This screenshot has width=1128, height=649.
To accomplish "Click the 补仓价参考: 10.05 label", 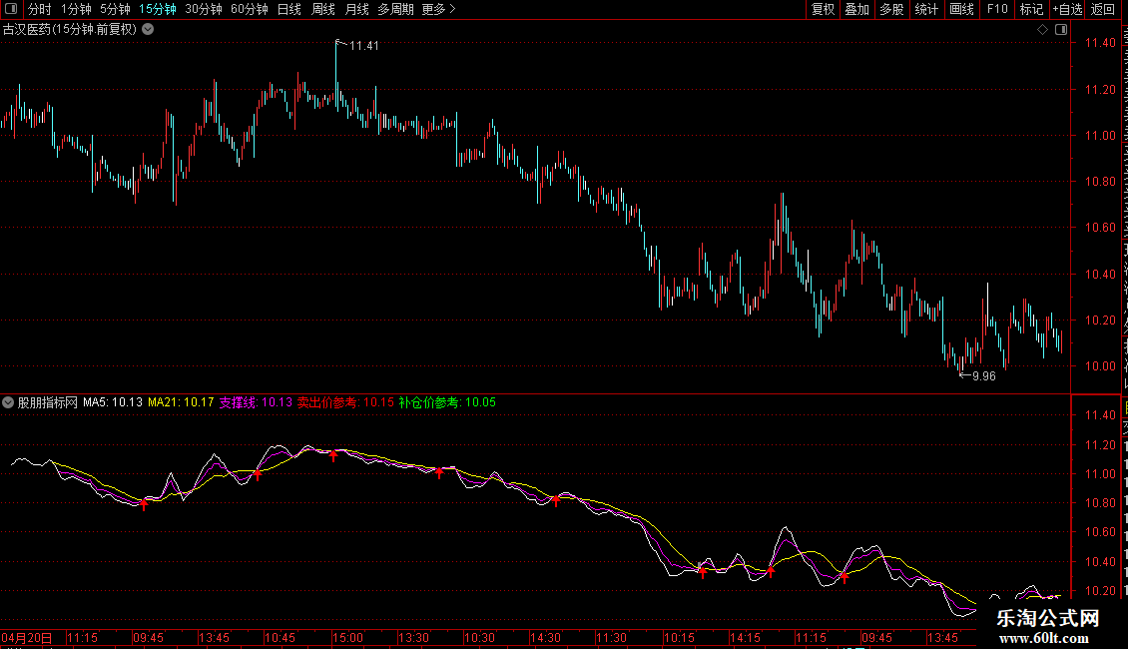I will 447,403.
